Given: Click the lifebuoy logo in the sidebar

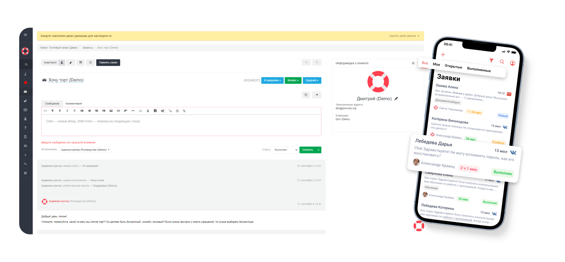Looking at the screenshot, I should [25, 51].
